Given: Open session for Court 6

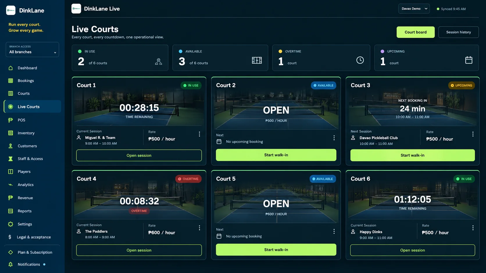Looking at the screenshot, I should tap(412, 250).
